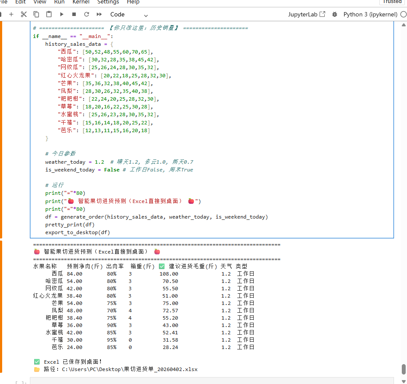Copy the selected cell
Viewport: 407px width, 384px height.
tap(36, 14)
